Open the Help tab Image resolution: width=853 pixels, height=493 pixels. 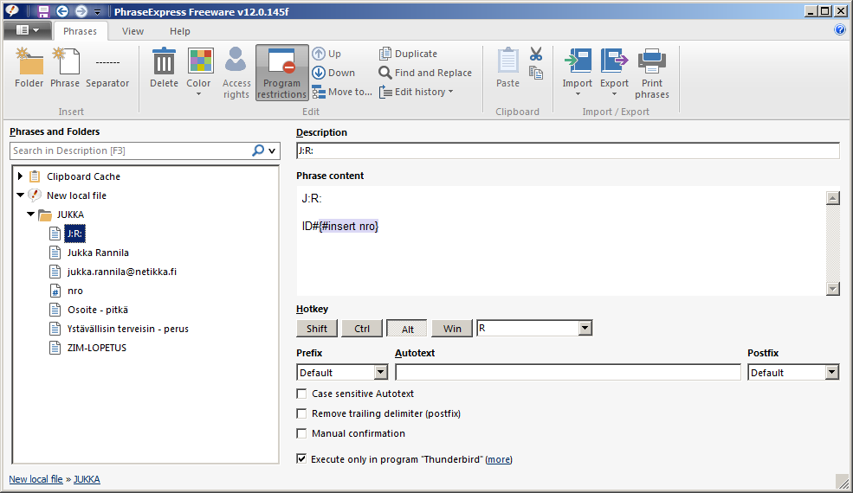[x=179, y=31]
